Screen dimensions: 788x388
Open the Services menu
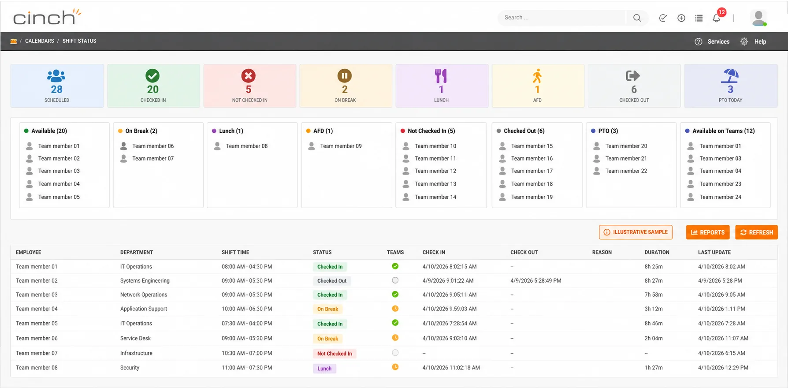718,41
